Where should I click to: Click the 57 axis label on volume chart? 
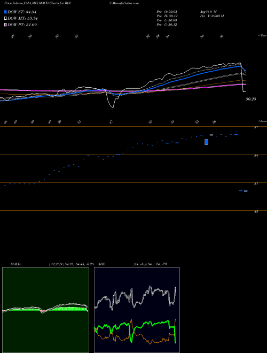tap(256, 127)
